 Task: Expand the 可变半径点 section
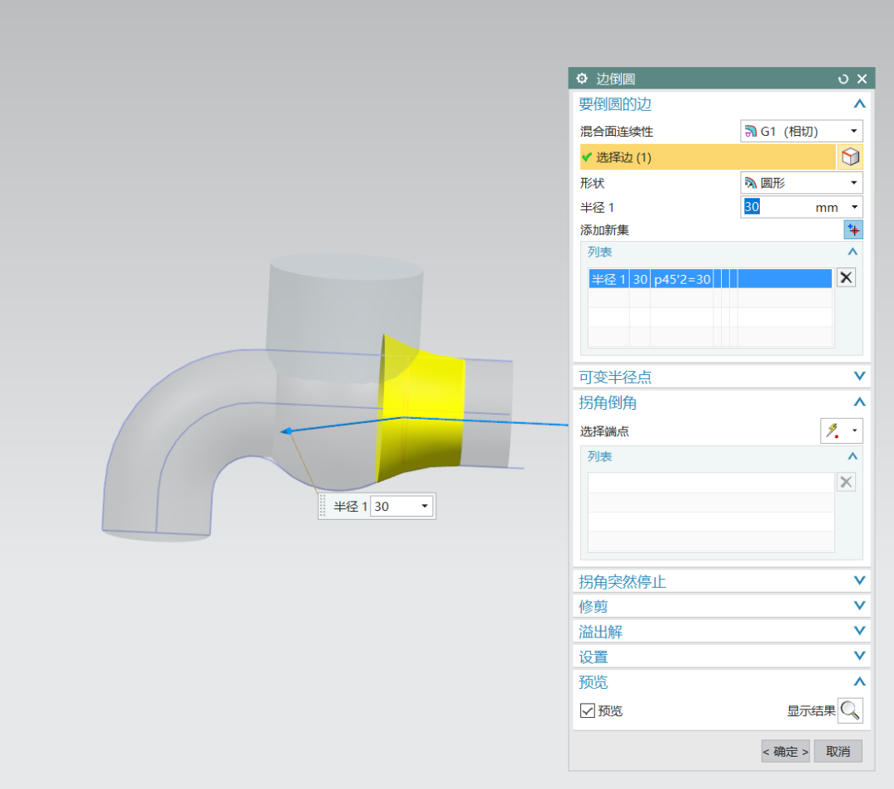(x=859, y=376)
